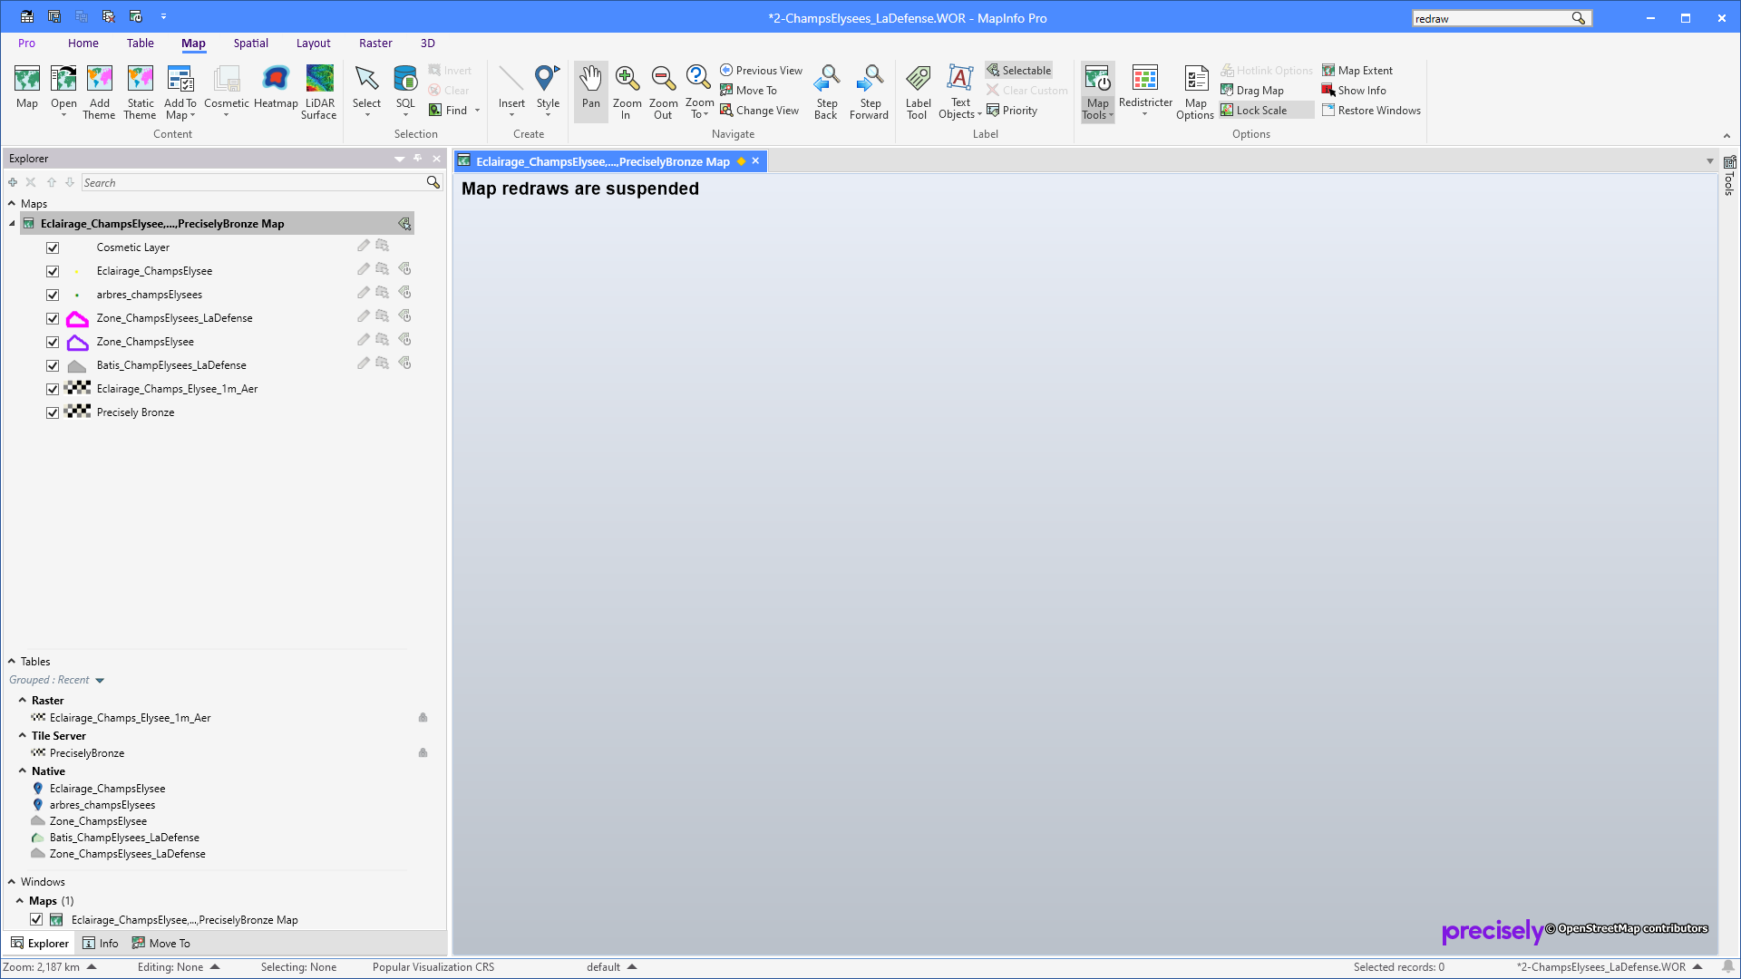The image size is (1741, 979).
Task: Hide the Batis_ChampElysees_LaDefense layer
Action: point(53,365)
